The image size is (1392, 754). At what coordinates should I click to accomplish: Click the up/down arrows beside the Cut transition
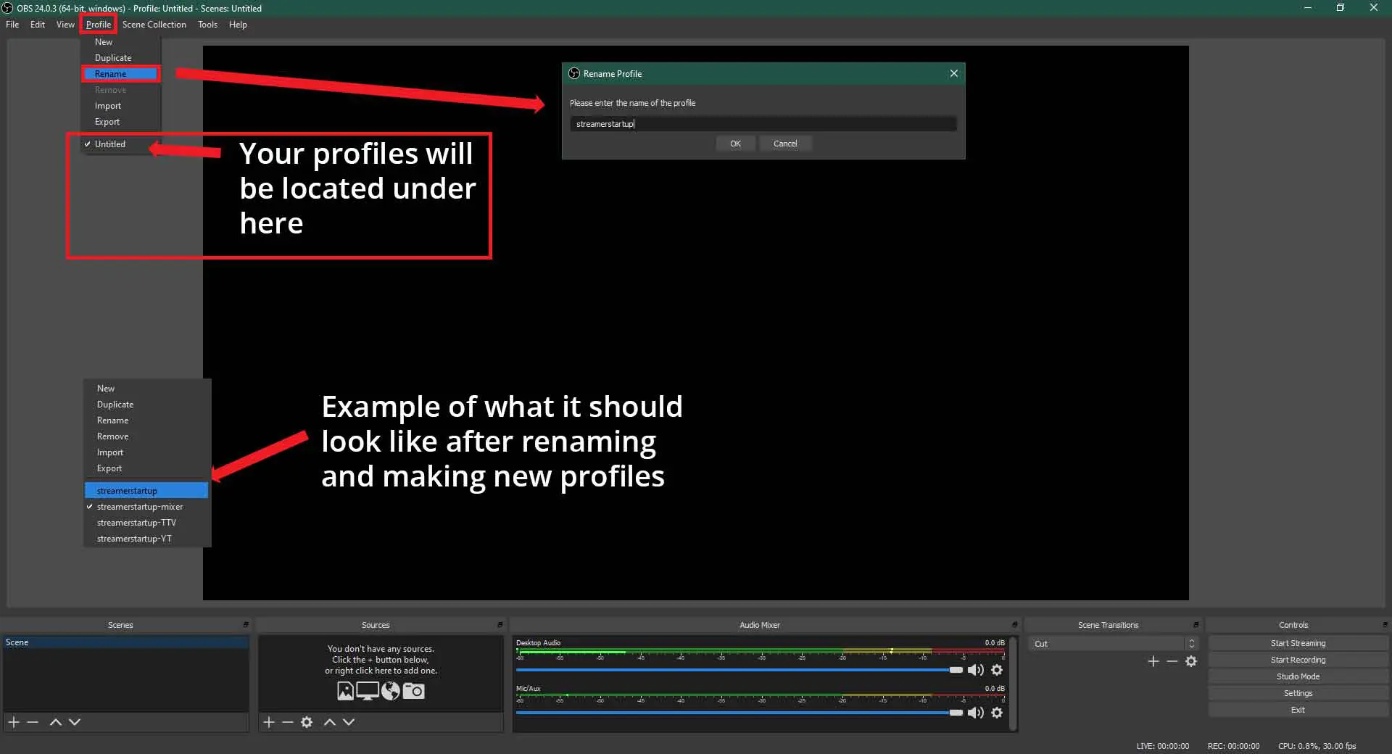1191,644
